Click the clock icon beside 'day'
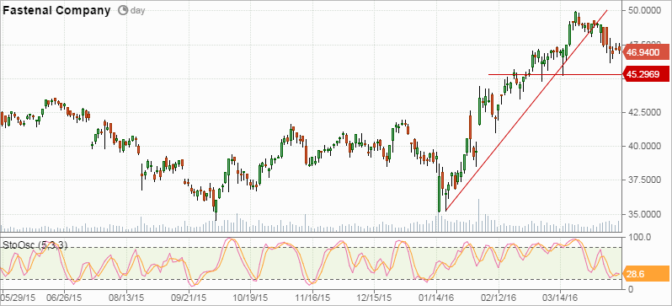 pos(123,11)
